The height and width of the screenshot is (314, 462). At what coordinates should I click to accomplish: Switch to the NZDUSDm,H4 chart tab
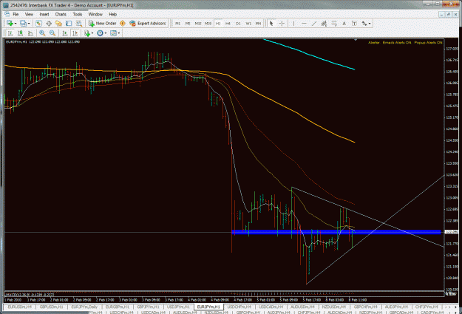click(x=334, y=307)
